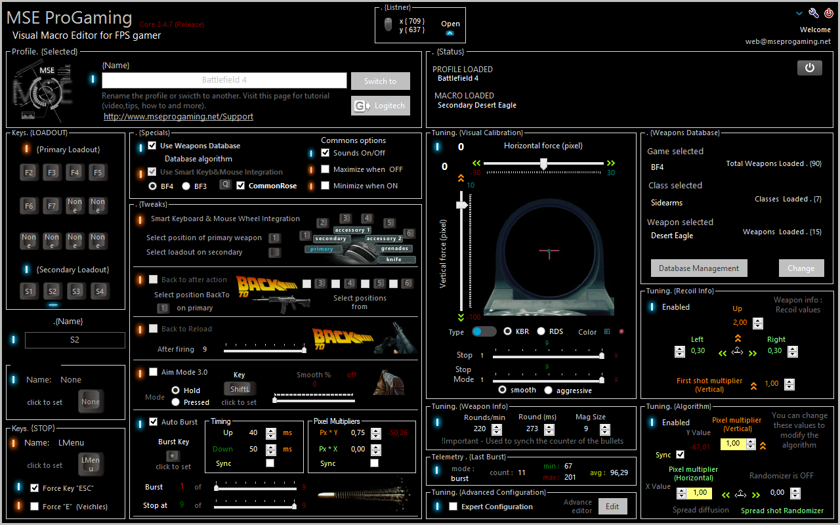Adjust the Px * Y multiplier stepper
Image resolution: width=840 pixels, height=525 pixels.
coord(375,433)
